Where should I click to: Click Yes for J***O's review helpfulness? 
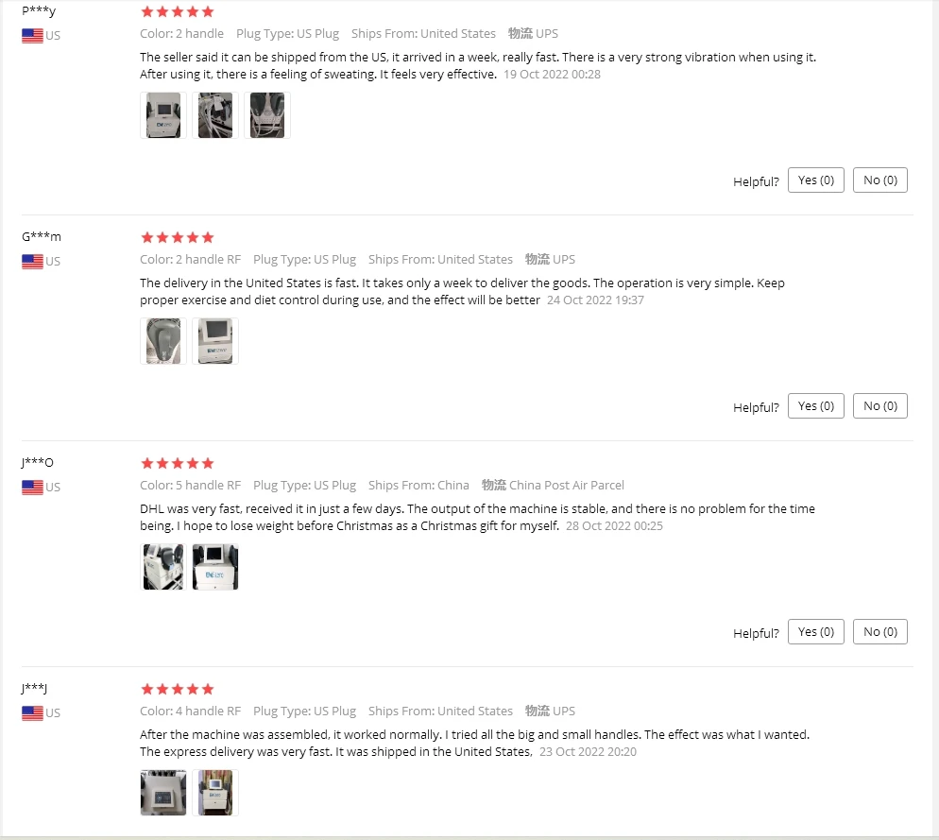coord(815,632)
